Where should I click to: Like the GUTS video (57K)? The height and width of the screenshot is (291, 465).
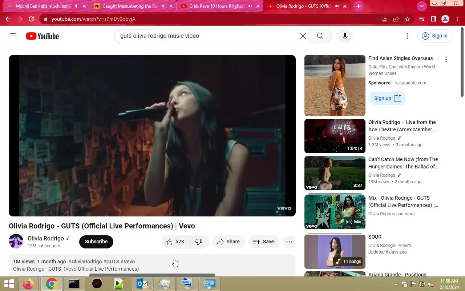pyautogui.click(x=175, y=242)
